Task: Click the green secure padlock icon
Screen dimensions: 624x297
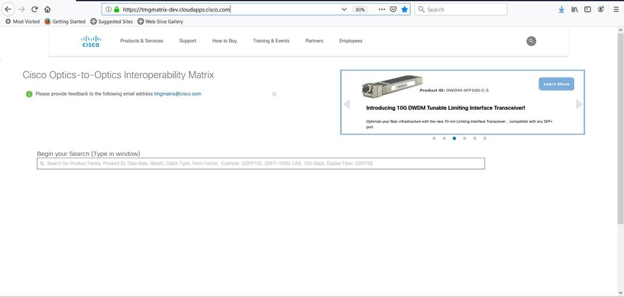Action: (116, 9)
